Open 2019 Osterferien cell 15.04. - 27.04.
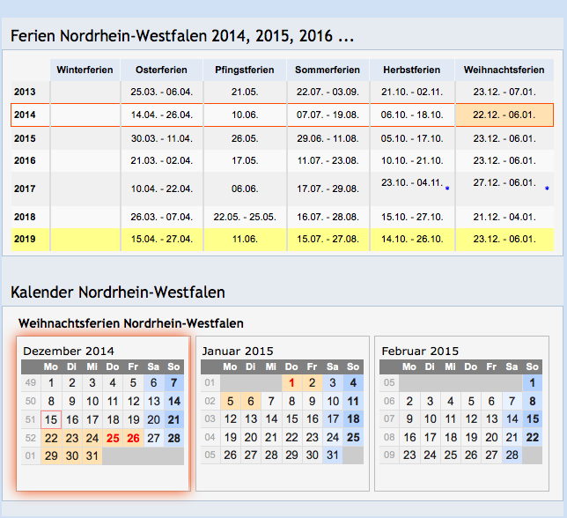567x518 pixels. pyautogui.click(x=162, y=239)
